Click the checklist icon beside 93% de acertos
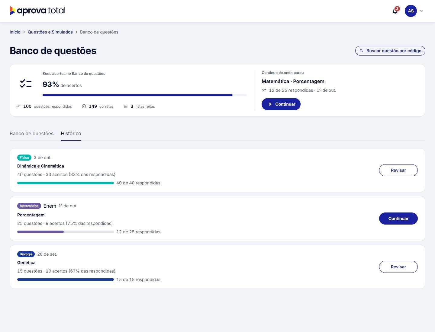The height and width of the screenshot is (332, 435). click(26, 84)
